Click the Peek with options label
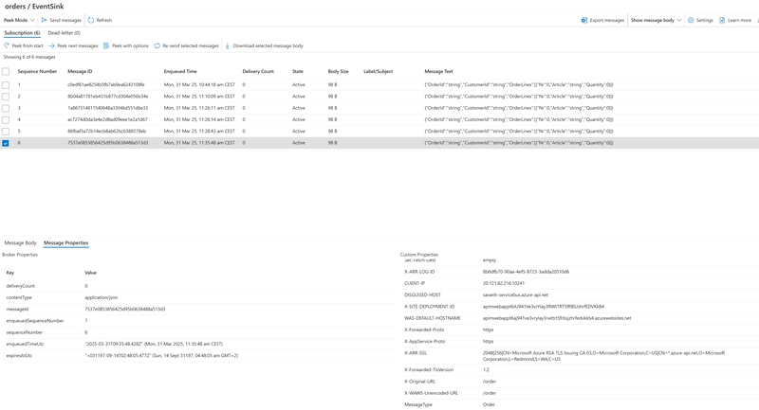Viewport: 759px width, 410px height. 130,45
